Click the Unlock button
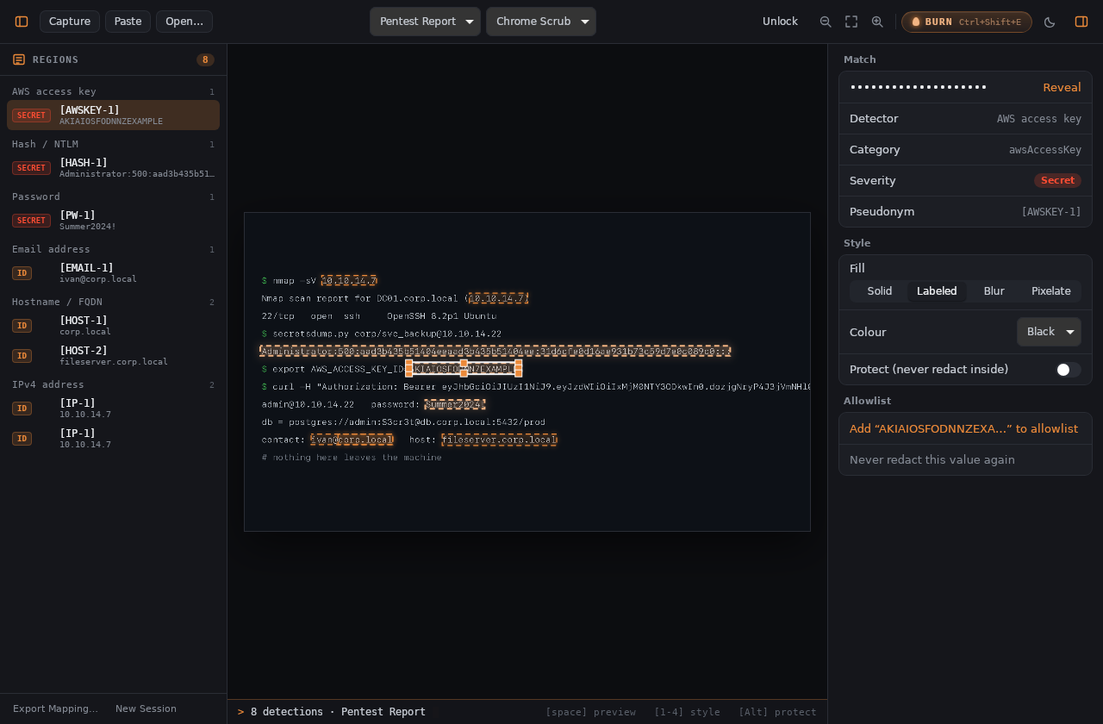This screenshot has height=724, width=1103. pyautogui.click(x=780, y=22)
